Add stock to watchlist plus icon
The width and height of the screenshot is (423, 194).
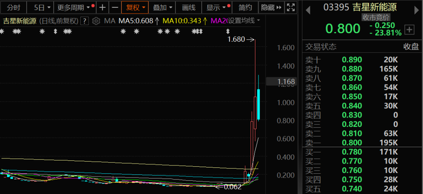pos(410,30)
